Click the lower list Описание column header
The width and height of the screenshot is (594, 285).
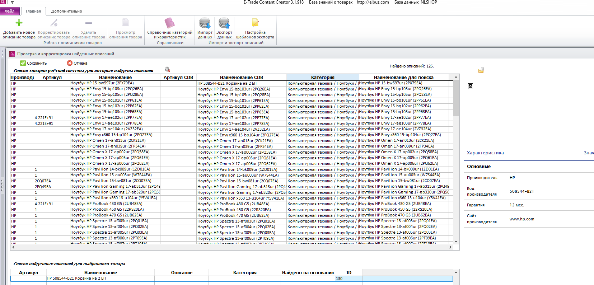pyautogui.click(x=182, y=273)
